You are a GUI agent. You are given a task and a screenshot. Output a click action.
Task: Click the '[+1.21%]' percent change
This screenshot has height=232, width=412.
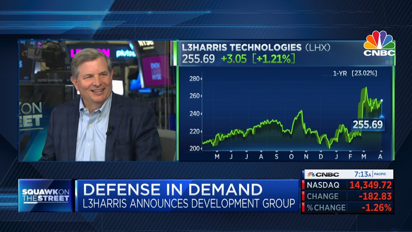[274, 59]
